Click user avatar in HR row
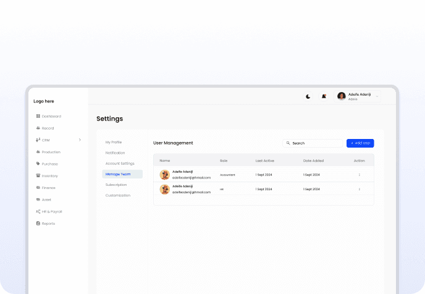The image size is (425, 294). (x=164, y=190)
